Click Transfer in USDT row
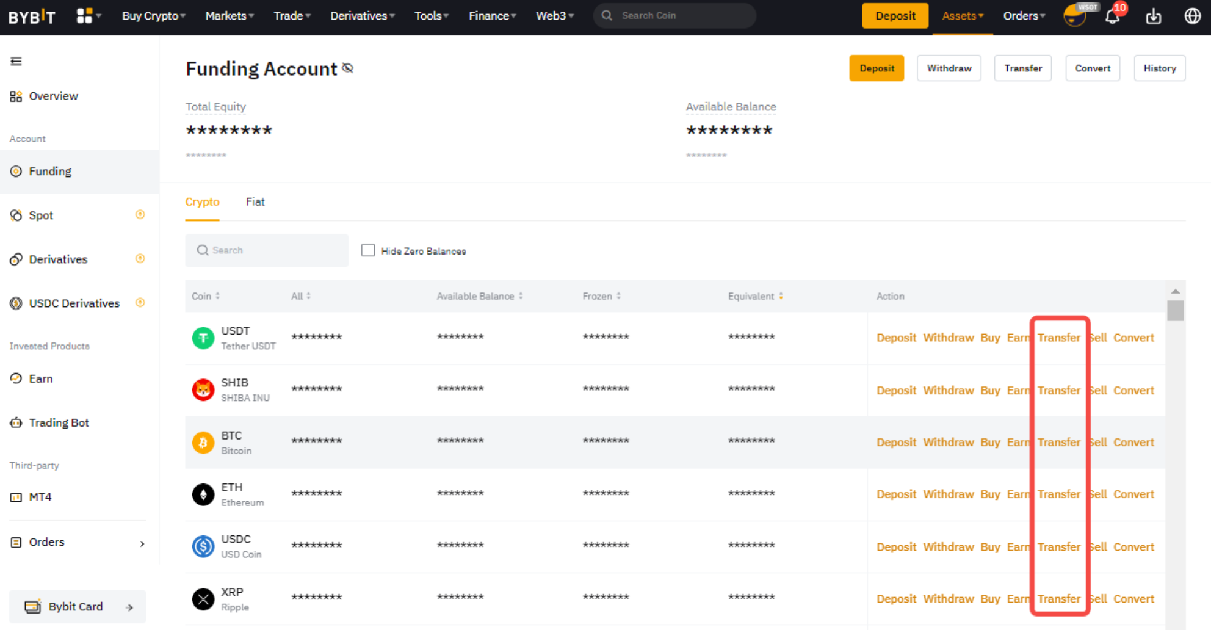1211x630 pixels. pyautogui.click(x=1059, y=338)
